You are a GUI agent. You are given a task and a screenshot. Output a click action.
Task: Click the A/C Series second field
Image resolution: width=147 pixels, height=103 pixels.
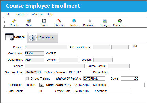pos(120,47)
